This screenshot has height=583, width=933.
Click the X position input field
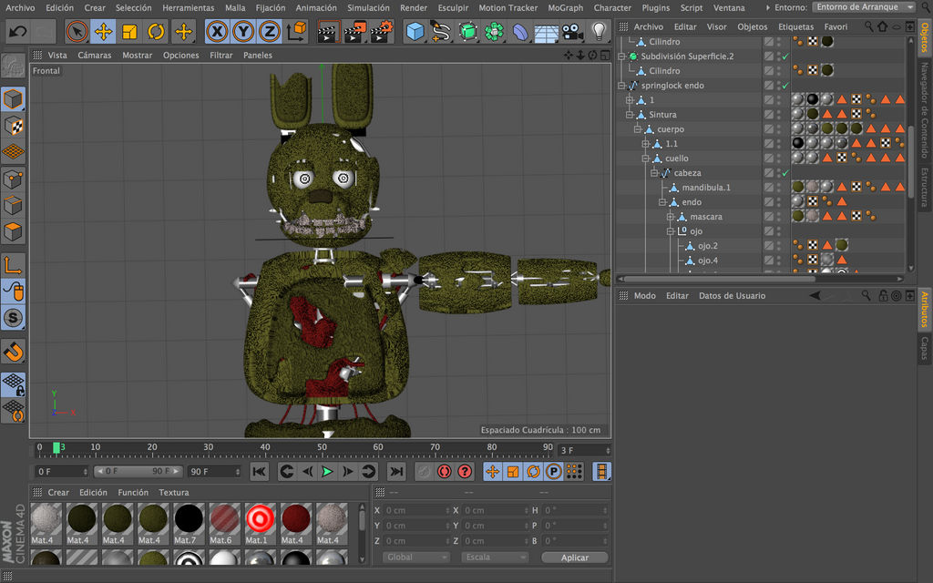[417, 510]
